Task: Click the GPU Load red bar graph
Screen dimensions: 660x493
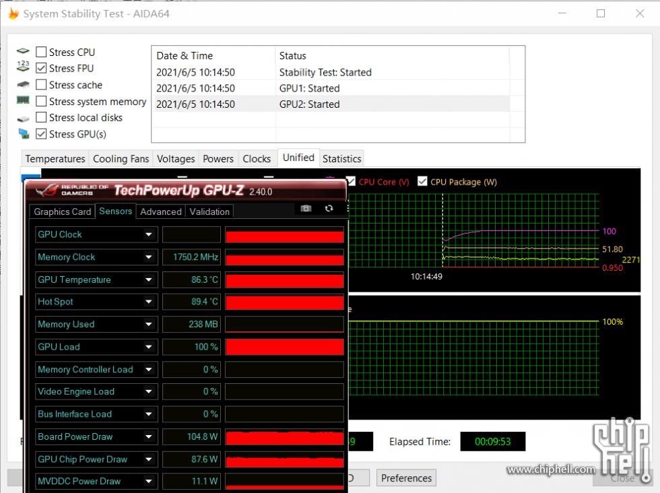Action: click(284, 346)
